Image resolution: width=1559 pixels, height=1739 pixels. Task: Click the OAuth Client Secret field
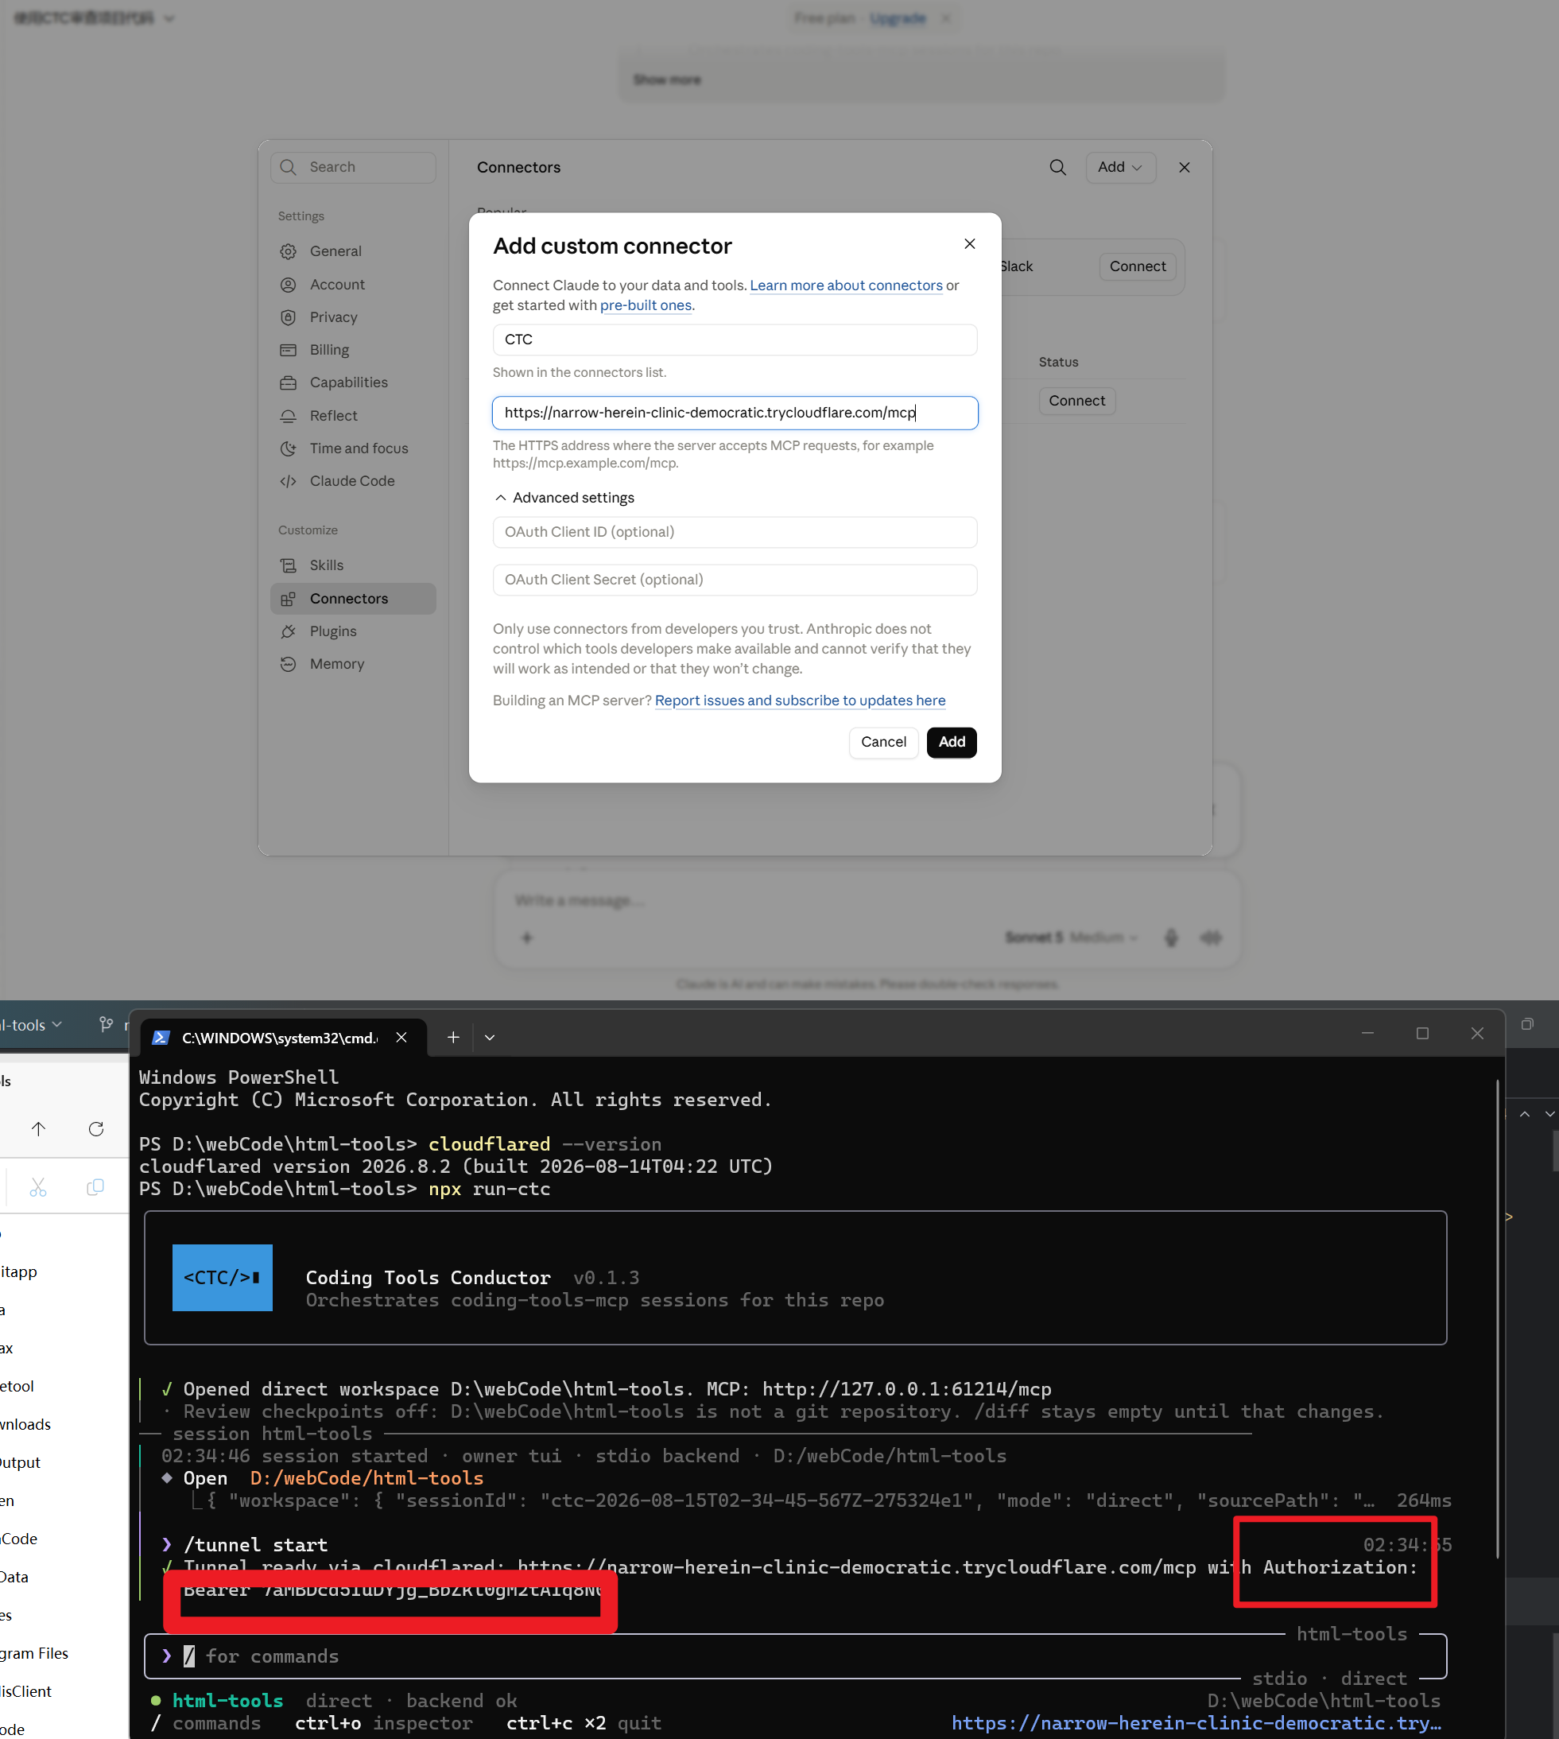(x=735, y=580)
